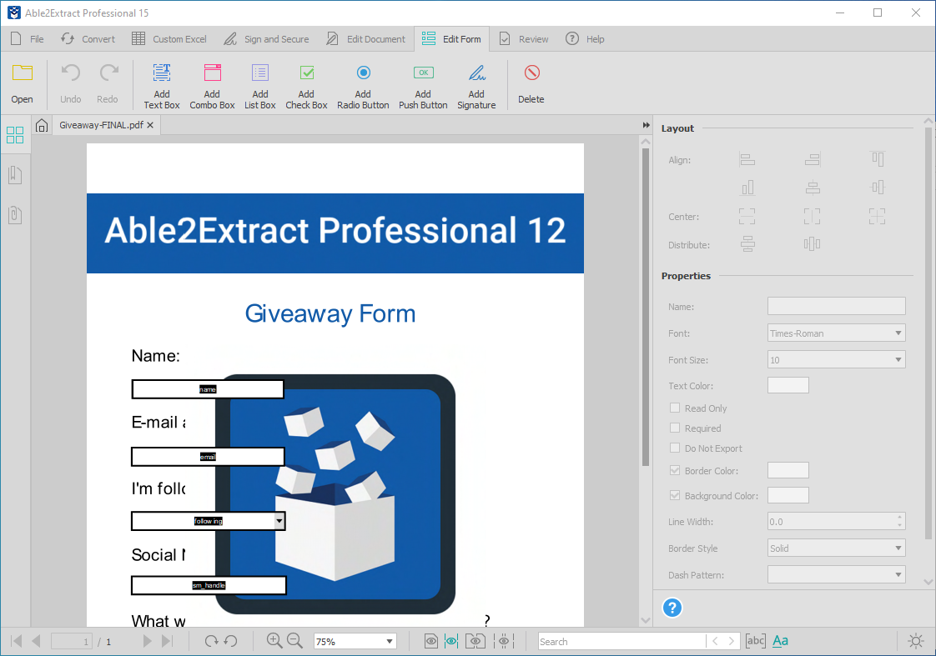The image size is (936, 656).
Task: Click the home icon beside document tab
Action: click(41, 125)
